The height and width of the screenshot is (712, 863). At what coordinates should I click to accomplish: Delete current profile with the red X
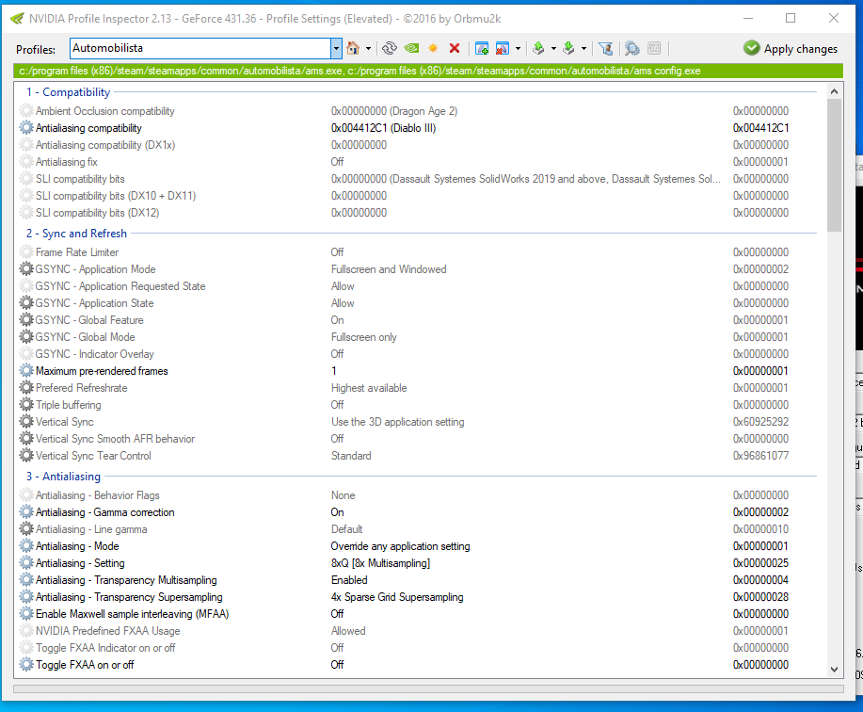click(x=455, y=48)
